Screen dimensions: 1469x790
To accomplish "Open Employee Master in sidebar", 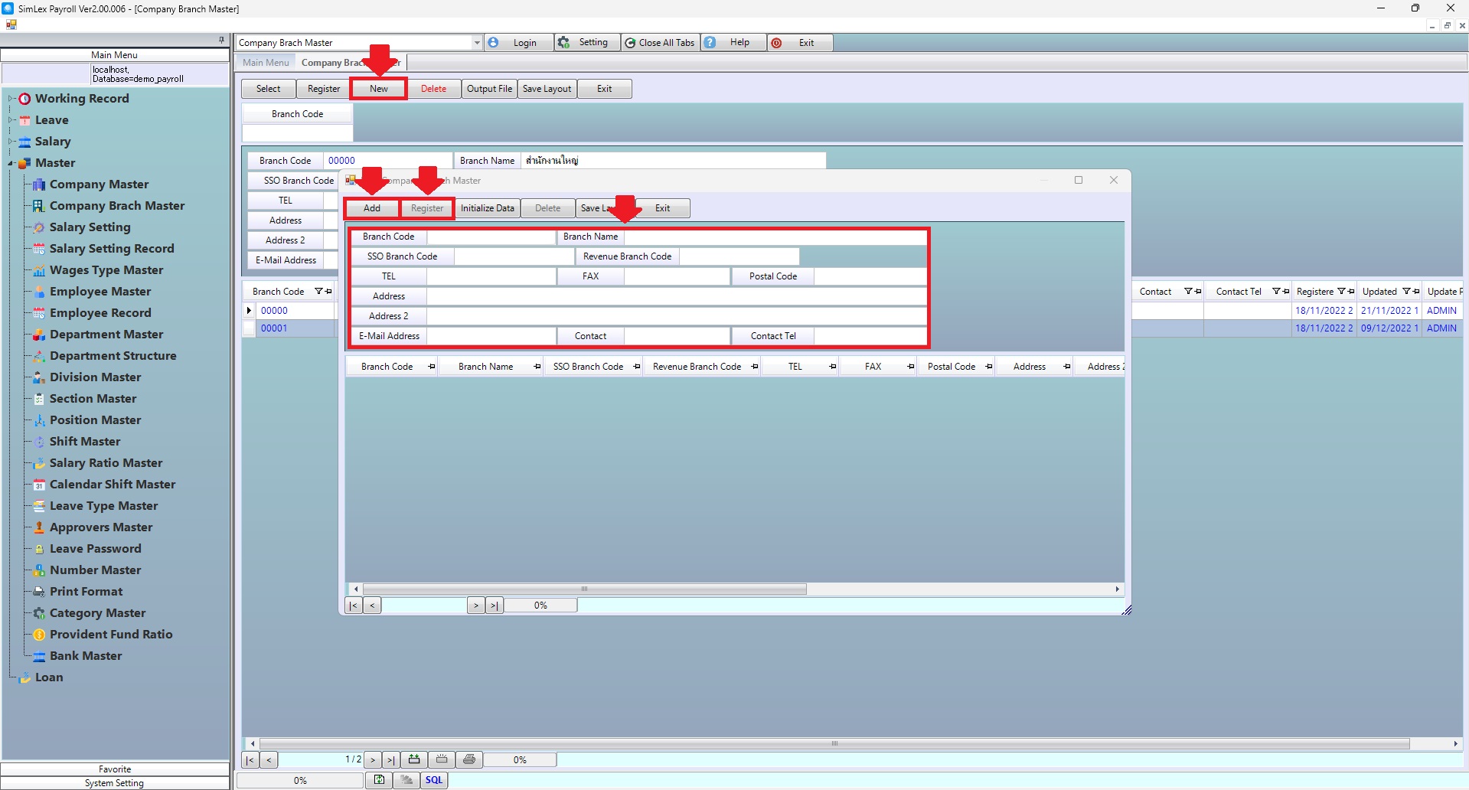I will point(100,292).
